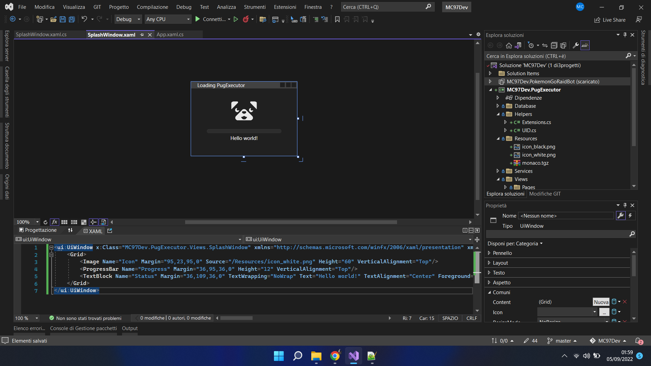The width and height of the screenshot is (651, 366).
Task: Click the event handlers lightning icon
Action: 630,216
